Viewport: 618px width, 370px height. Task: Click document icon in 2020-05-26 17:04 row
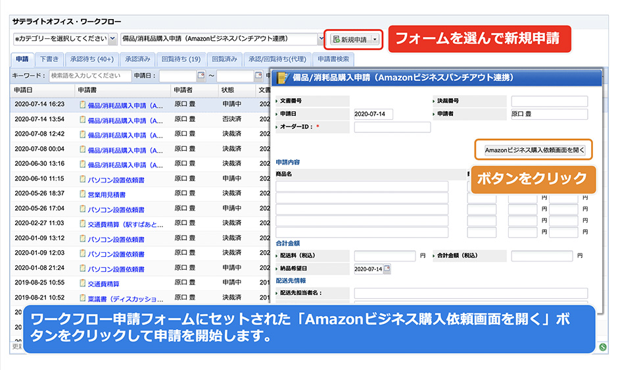(82, 209)
